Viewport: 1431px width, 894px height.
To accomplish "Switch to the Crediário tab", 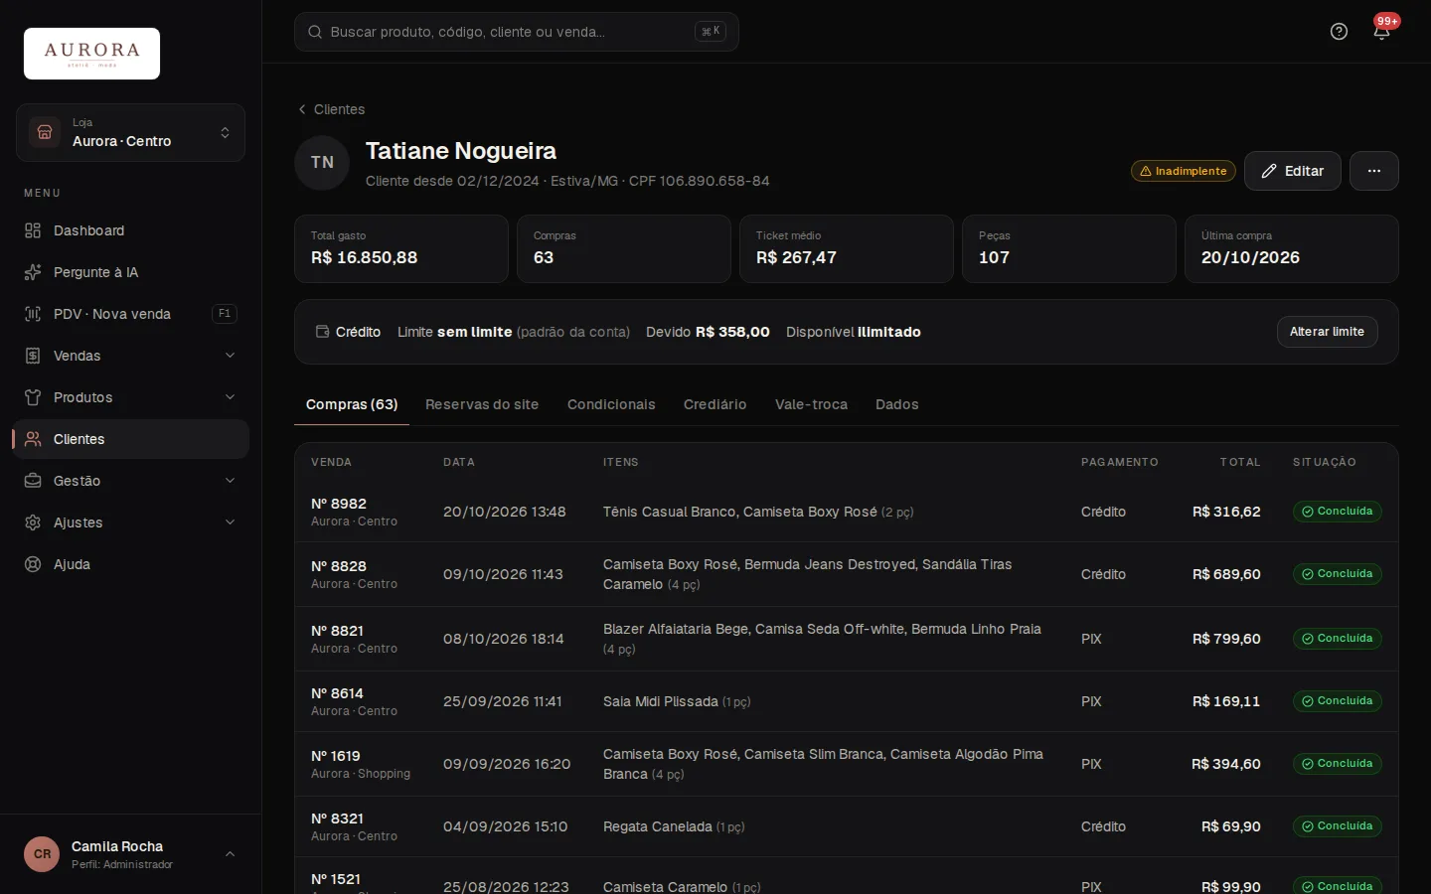I will click(x=715, y=404).
